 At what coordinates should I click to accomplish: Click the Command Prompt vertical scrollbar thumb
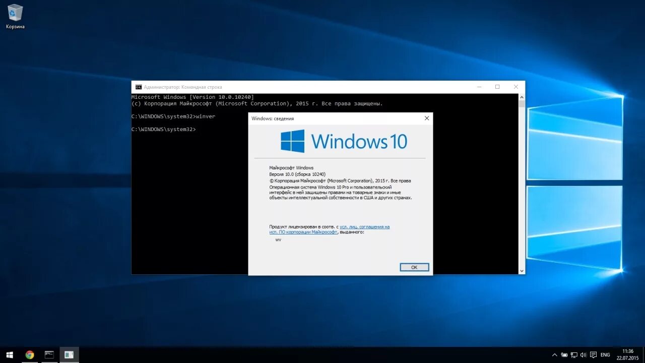[x=522, y=104]
